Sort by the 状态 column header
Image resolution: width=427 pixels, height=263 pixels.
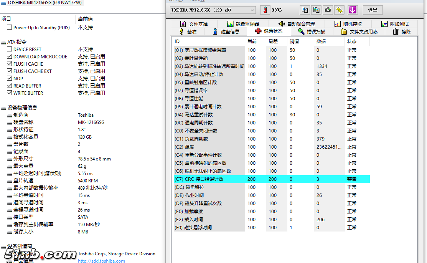tap(357, 41)
